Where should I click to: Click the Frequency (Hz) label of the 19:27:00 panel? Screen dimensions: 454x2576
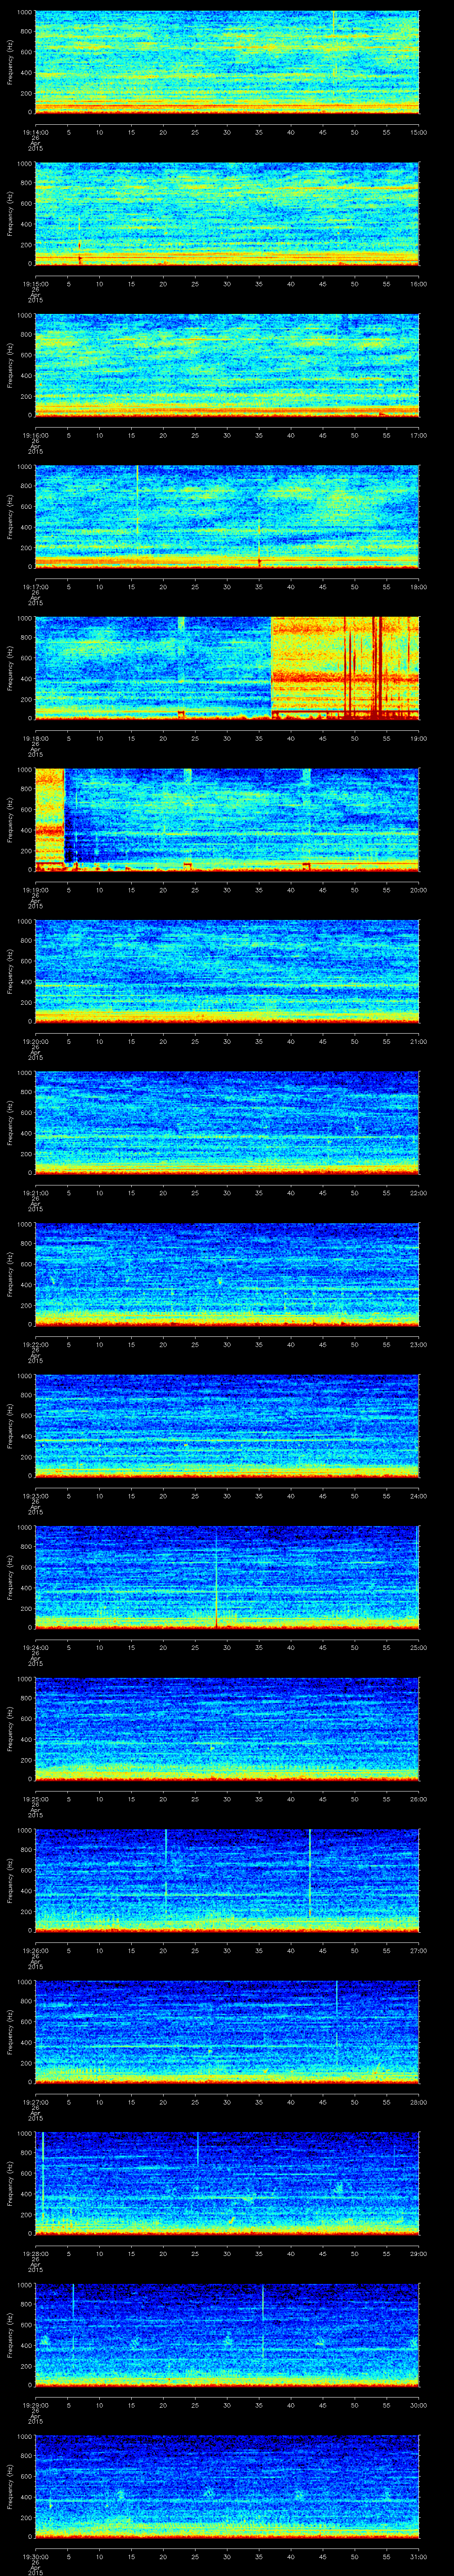(x=10, y=2031)
